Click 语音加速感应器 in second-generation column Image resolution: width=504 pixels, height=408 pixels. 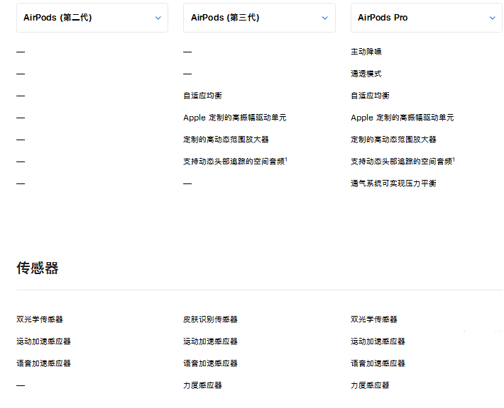(x=44, y=363)
